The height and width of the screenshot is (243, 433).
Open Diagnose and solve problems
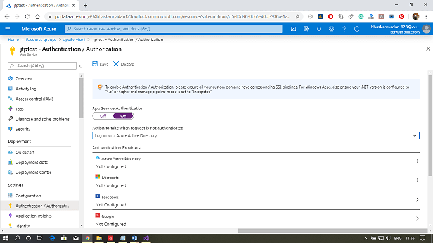(x=42, y=120)
